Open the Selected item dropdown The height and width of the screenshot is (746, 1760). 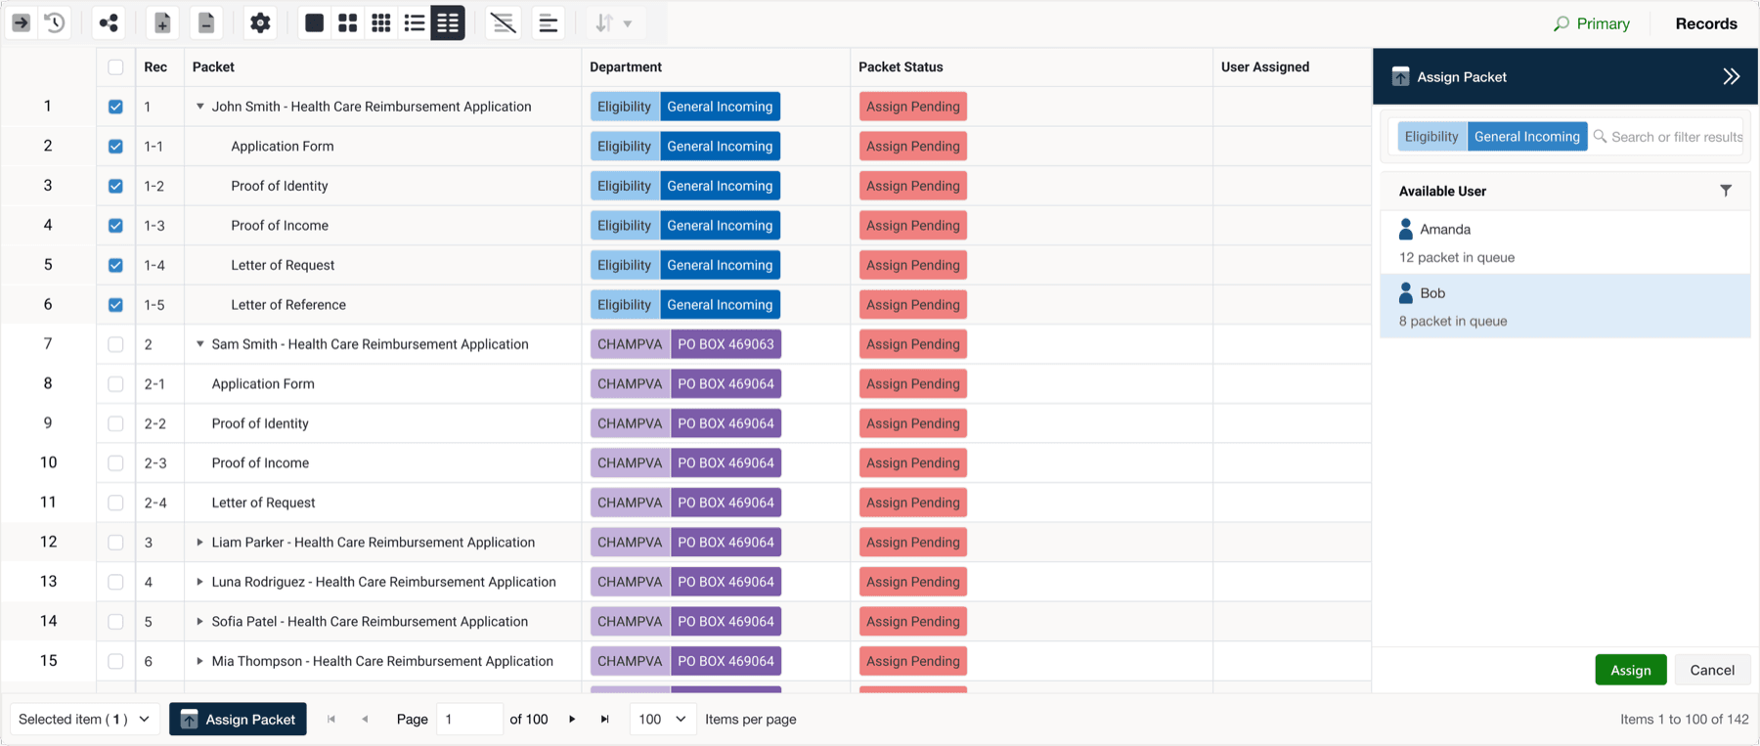(x=85, y=719)
